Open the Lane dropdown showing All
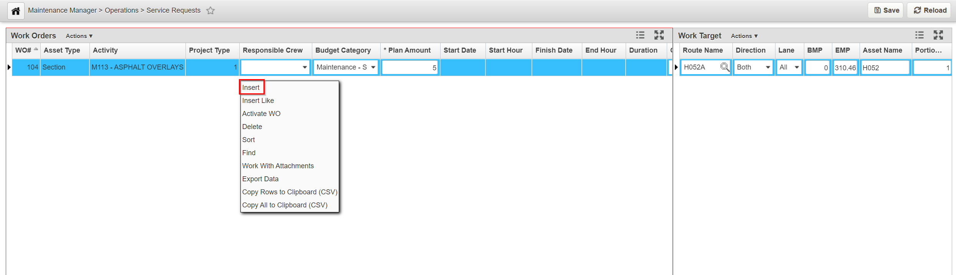This screenshot has width=956, height=275. click(x=797, y=67)
